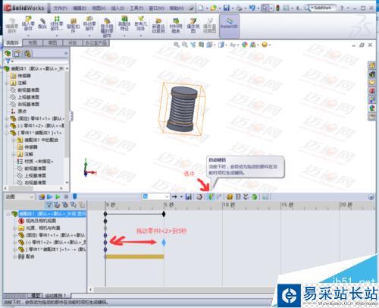This screenshot has height=308, width=379.
Task: Click the Zoom to Area magnifier icon
Action: 185,45
